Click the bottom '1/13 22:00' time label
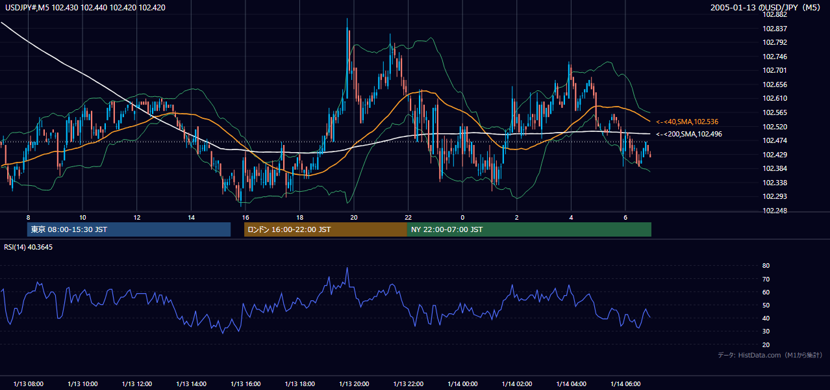Image resolution: width=830 pixels, height=390 pixels. pyautogui.click(x=409, y=383)
